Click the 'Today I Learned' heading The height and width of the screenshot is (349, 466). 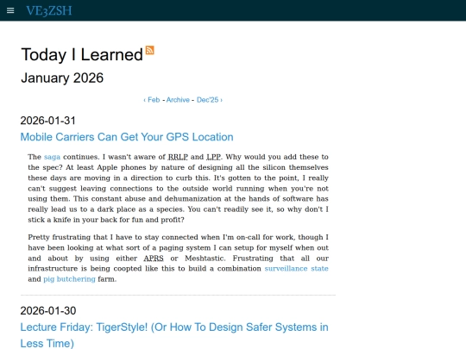[x=82, y=54]
